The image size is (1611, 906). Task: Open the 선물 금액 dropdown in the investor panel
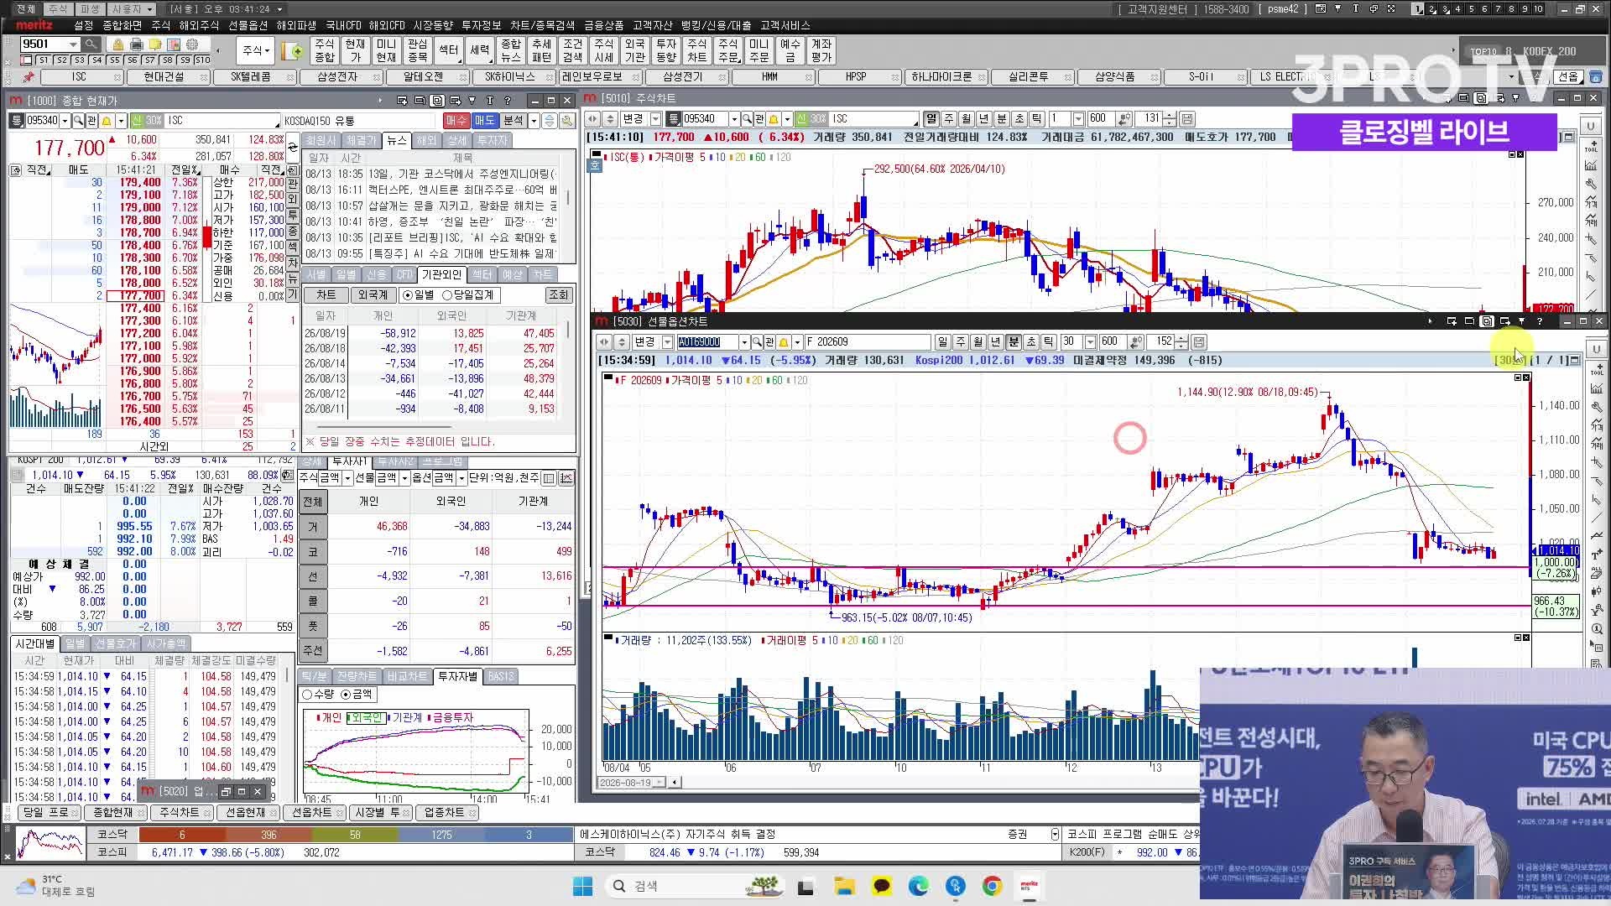click(404, 478)
